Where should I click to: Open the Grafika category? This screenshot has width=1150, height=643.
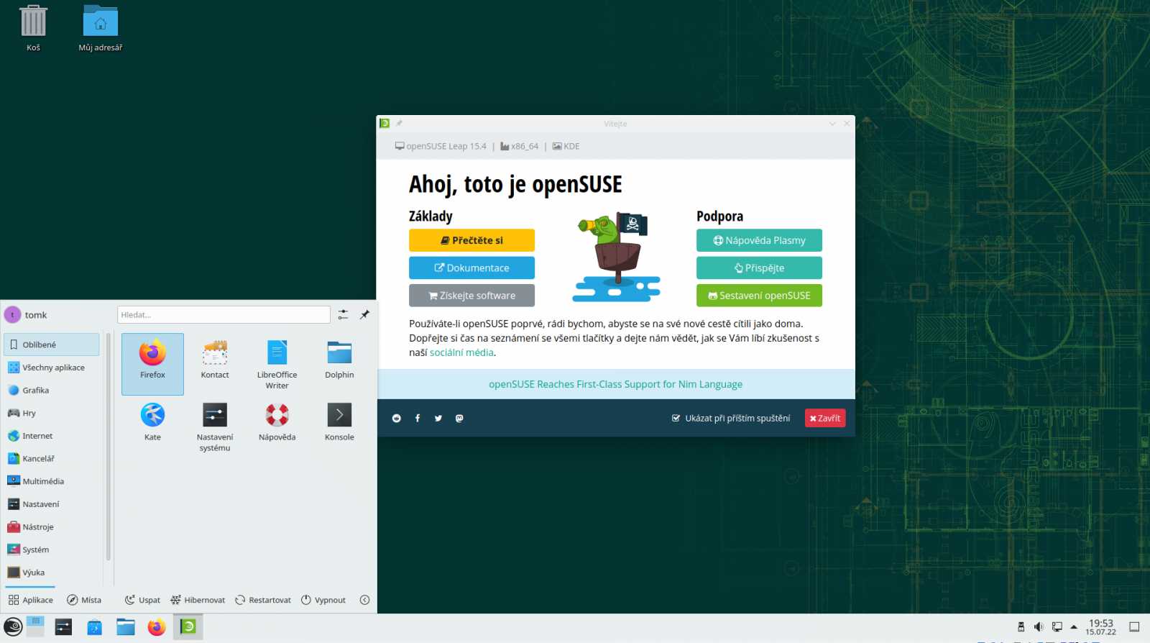pos(52,391)
